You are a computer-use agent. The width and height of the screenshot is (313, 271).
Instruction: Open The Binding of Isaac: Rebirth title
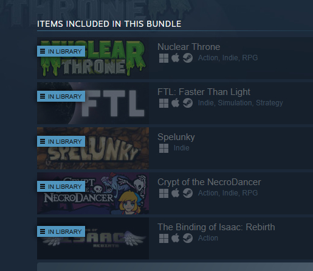pyautogui.click(x=216, y=227)
